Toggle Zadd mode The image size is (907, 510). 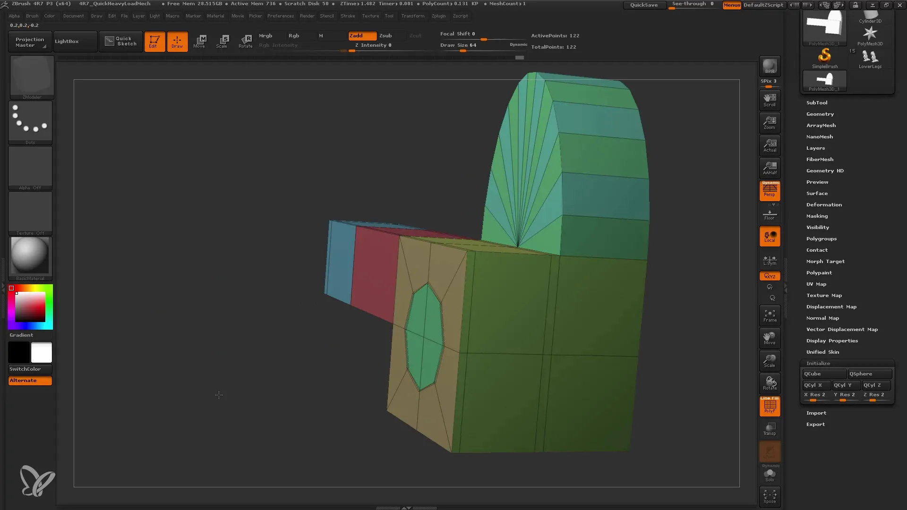362,36
